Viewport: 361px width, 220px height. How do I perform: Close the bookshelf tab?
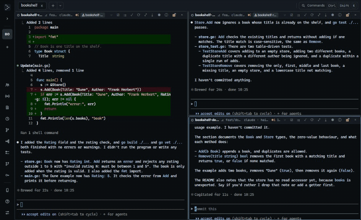[42, 5]
